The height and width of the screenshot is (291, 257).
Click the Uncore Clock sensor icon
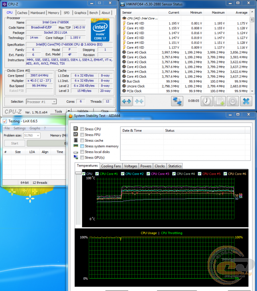(124, 86)
